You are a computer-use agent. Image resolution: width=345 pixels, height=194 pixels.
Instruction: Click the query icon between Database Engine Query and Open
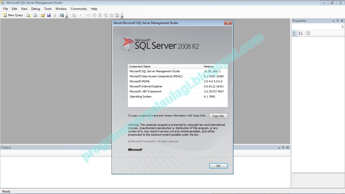(35, 15)
